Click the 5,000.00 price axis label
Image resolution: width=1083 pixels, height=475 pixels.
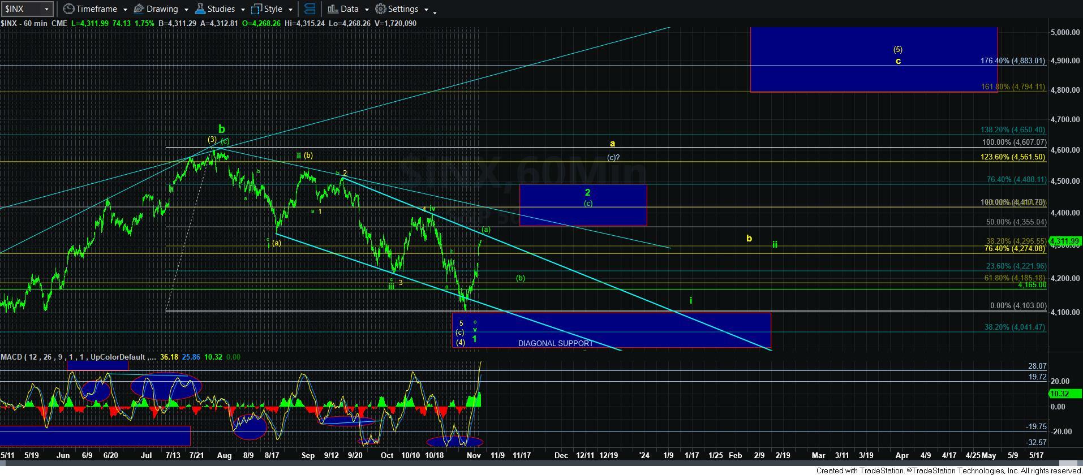coord(1065,32)
